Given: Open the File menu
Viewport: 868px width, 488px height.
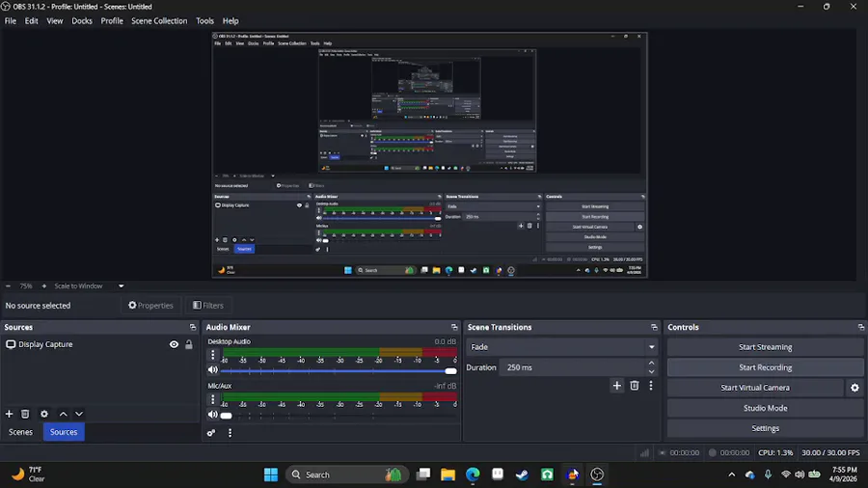Looking at the screenshot, I should click(x=10, y=21).
